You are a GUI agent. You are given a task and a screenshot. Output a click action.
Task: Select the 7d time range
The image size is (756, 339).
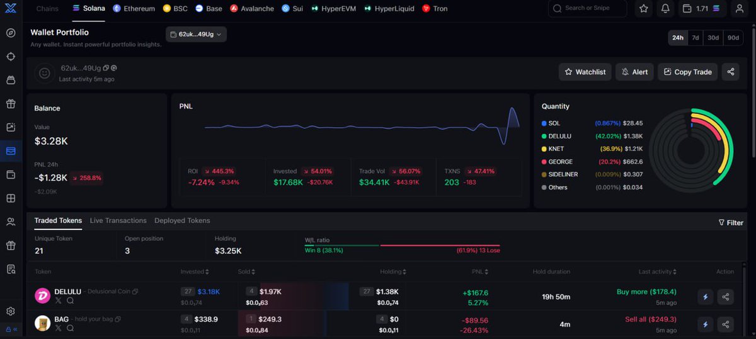[696, 38]
